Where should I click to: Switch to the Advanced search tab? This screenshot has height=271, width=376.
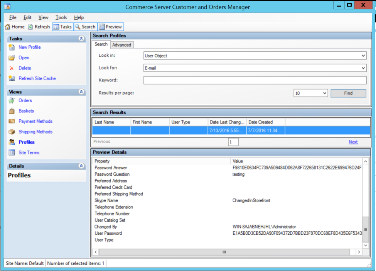[121, 45]
